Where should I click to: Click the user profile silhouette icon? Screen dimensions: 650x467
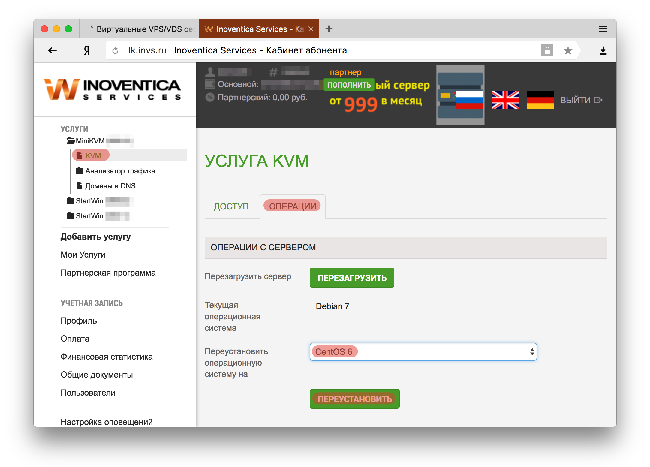(210, 72)
